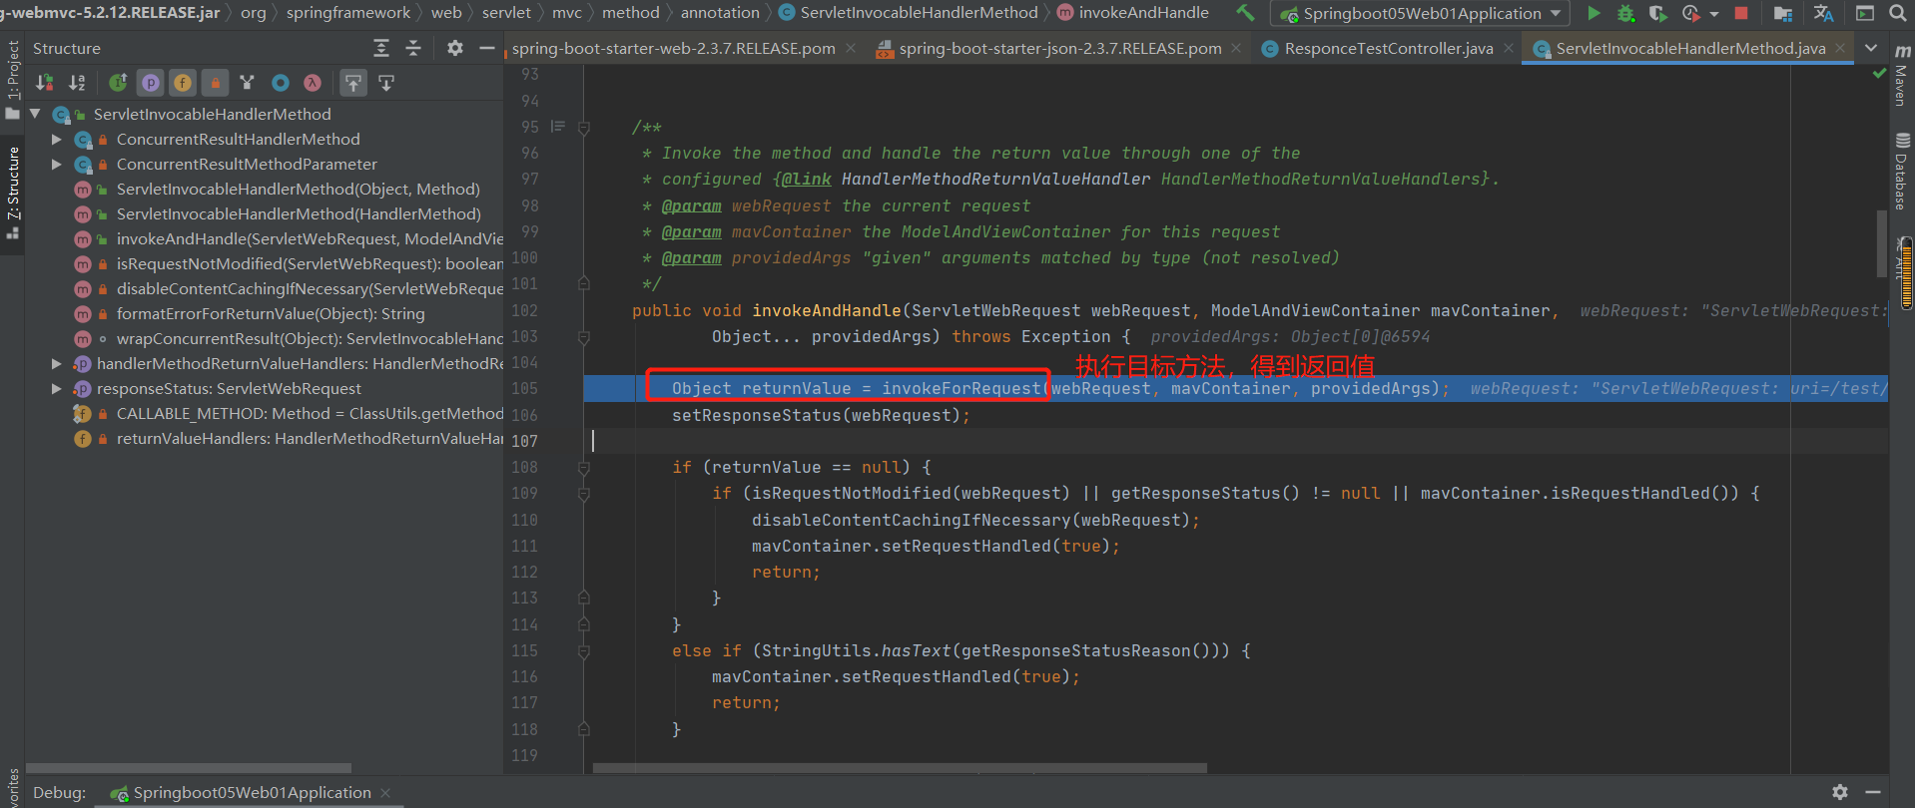Screen dimensions: 1915x808
Task: Expand the ConcurrentResultMethodParameter node
Action: point(57,164)
